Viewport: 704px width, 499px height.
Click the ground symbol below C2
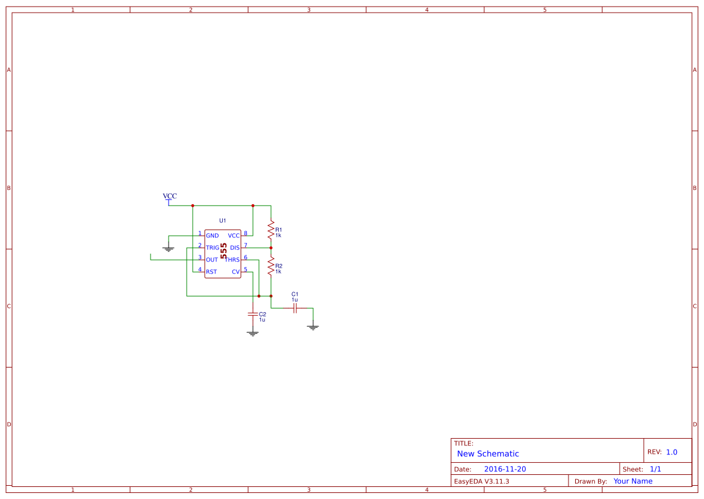[252, 331]
